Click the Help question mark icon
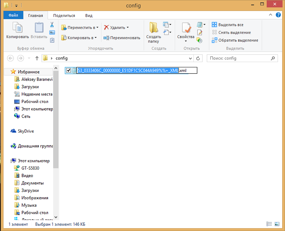Viewport: 285px width, 231px height. click(x=279, y=15)
